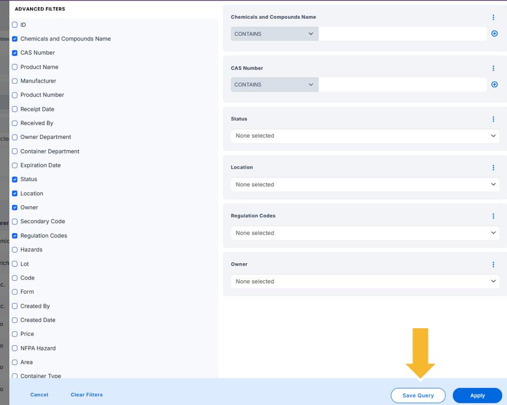This screenshot has width=507, height=405.
Task: Enable the Received By filter
Action: 15,123
